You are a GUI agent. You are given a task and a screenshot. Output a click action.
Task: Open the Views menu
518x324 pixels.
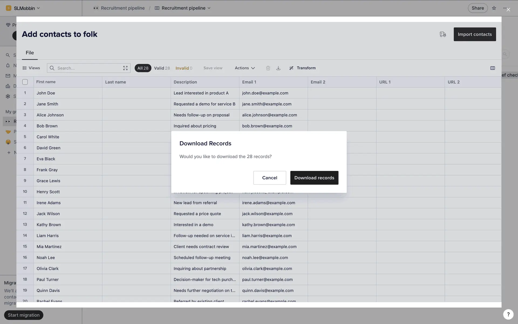pyautogui.click(x=31, y=68)
